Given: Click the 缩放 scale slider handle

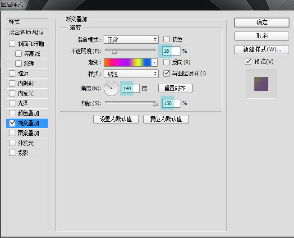Looking at the screenshot, I should point(155,104).
